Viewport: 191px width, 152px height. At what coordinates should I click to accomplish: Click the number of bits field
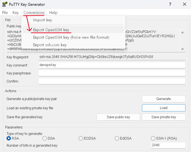coord(168,145)
